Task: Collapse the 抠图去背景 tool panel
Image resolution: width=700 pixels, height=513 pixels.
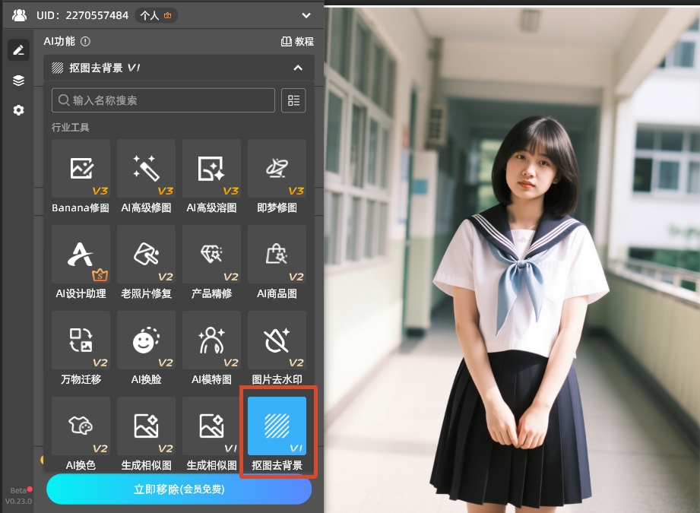Action: click(x=298, y=68)
